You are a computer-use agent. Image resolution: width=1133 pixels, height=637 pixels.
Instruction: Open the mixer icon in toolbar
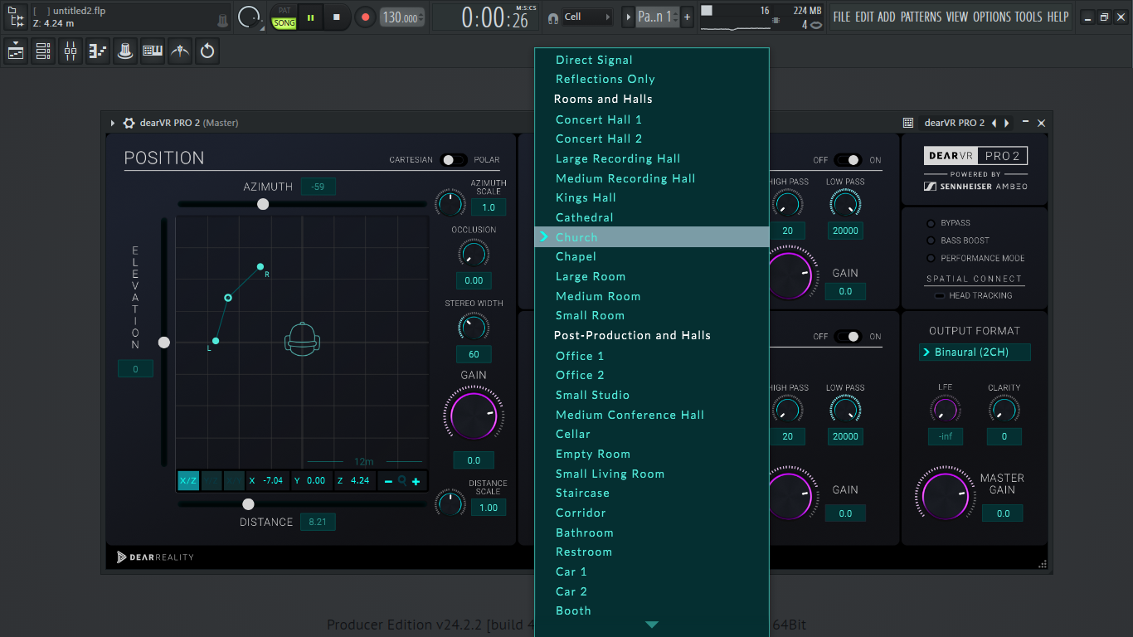coord(71,51)
